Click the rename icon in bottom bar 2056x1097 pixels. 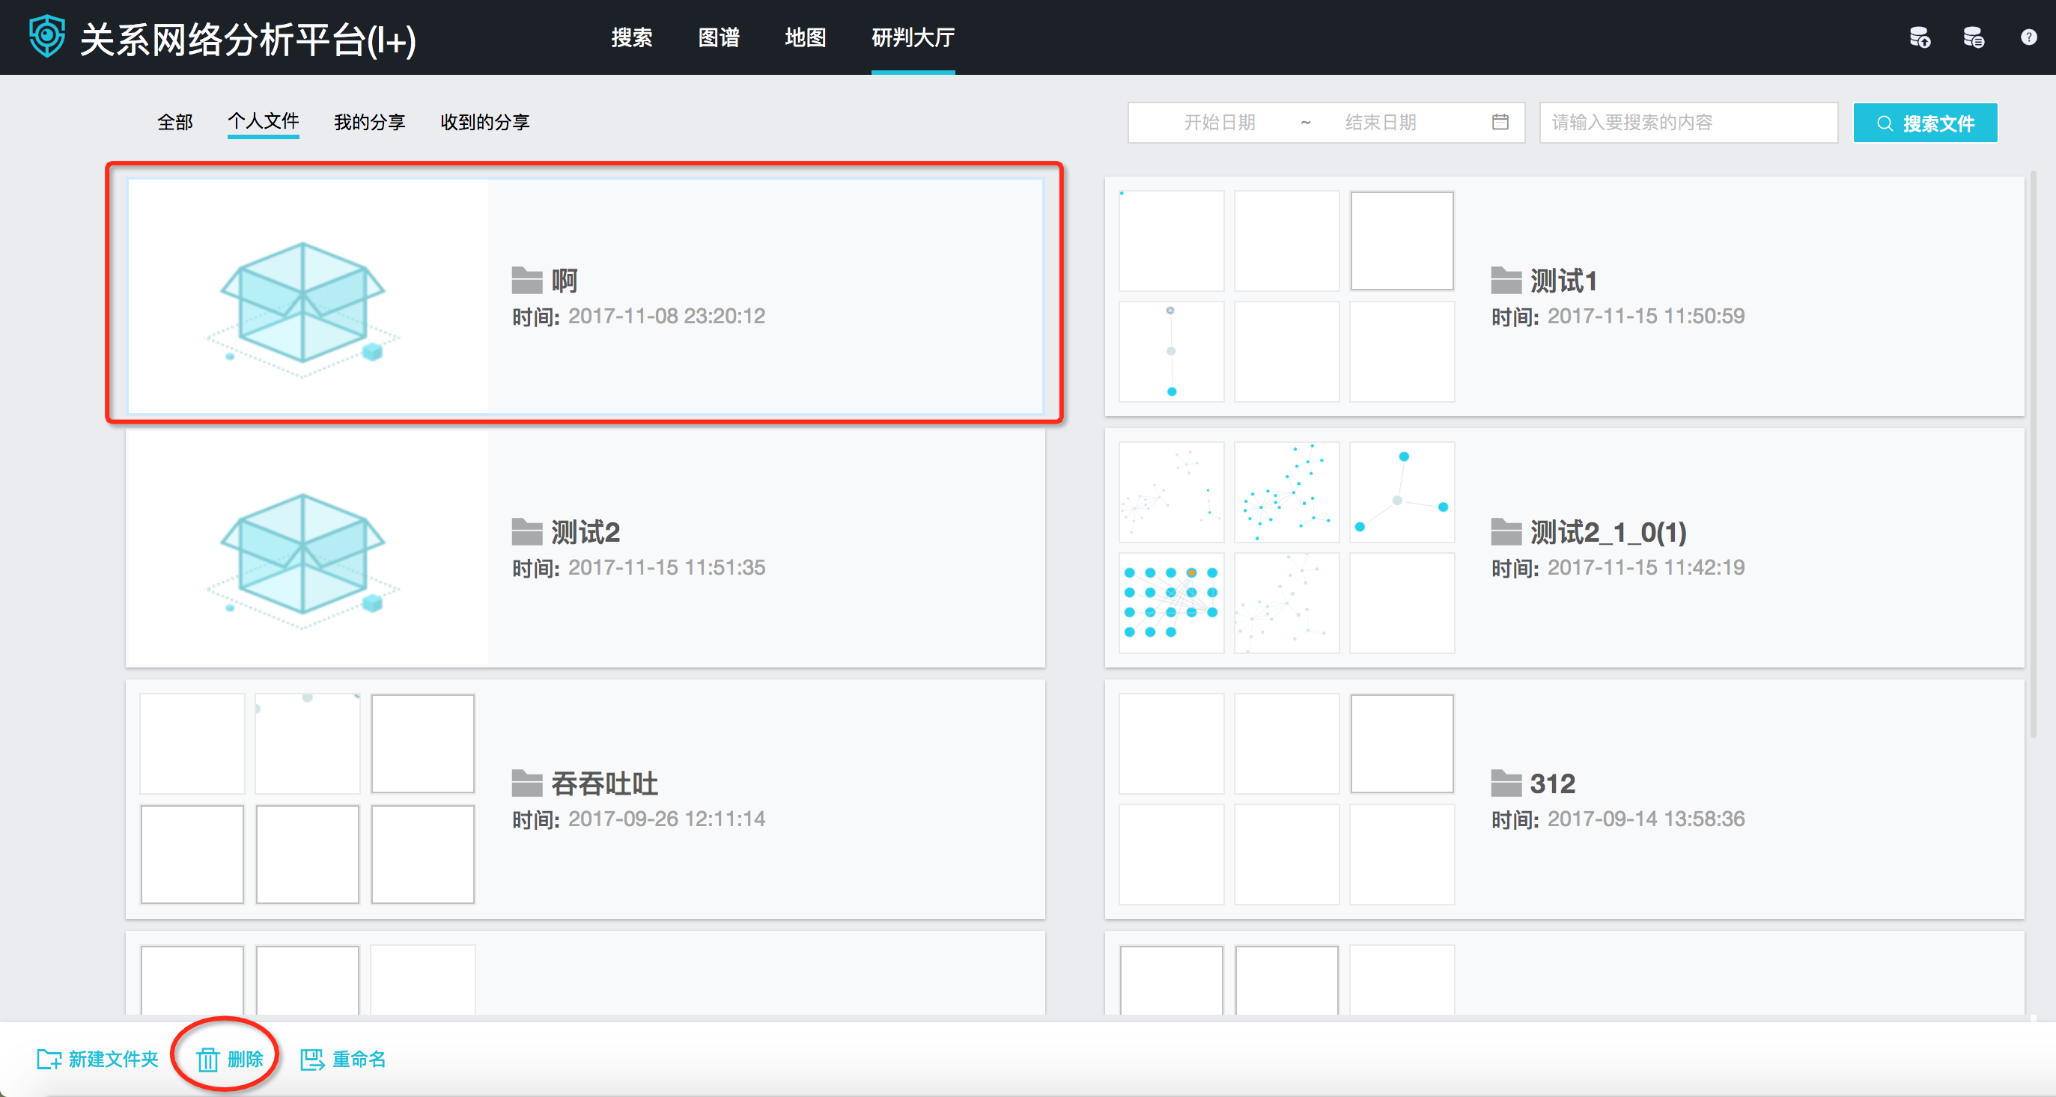point(311,1059)
